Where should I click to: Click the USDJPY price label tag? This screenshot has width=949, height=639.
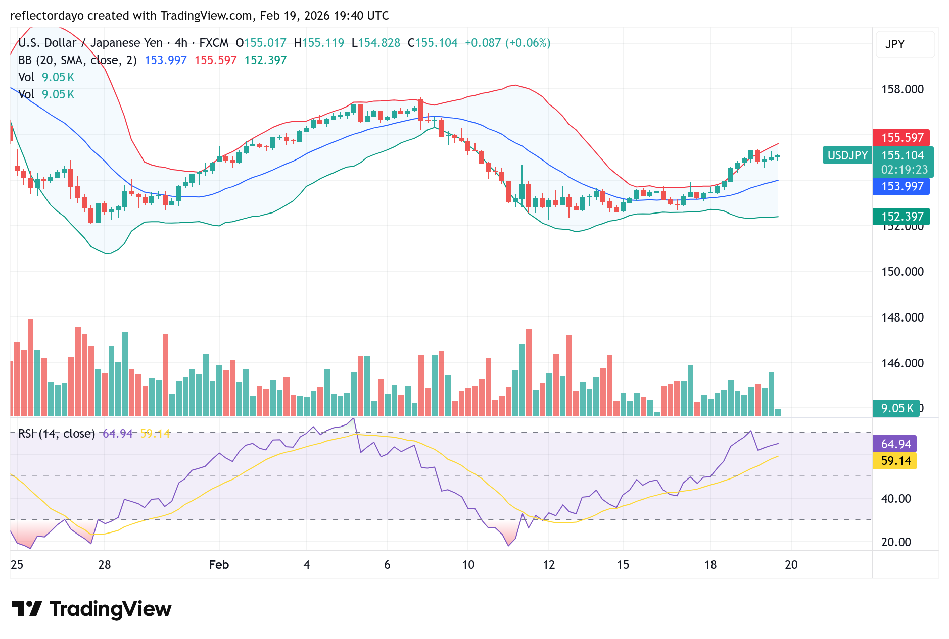tap(847, 155)
